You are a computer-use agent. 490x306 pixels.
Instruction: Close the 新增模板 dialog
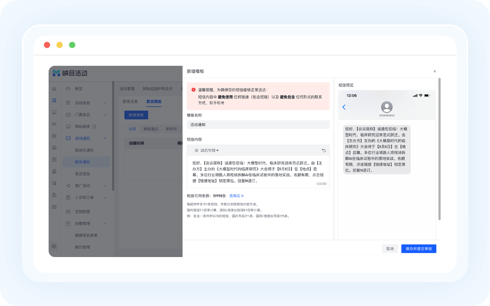(434, 72)
